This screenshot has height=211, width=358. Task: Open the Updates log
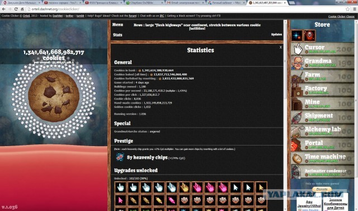[x=276, y=35]
